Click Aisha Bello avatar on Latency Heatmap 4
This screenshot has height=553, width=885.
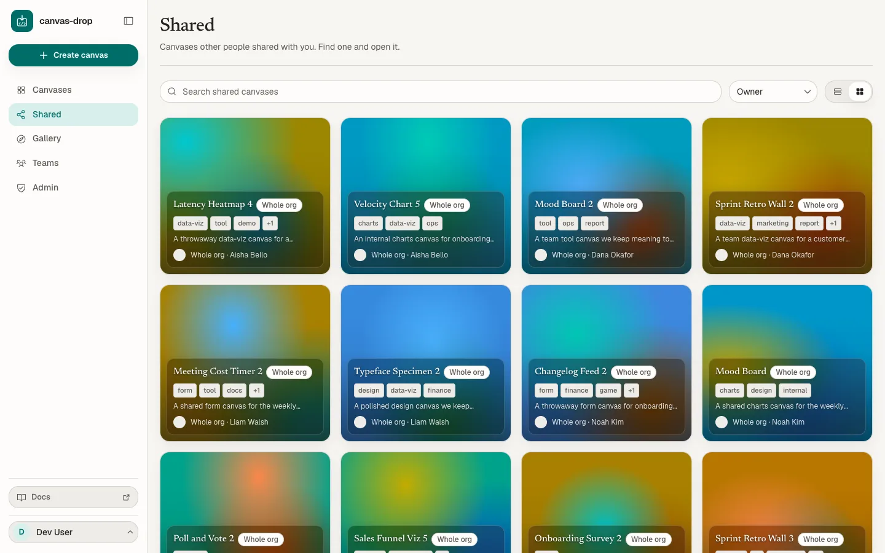[x=179, y=255]
